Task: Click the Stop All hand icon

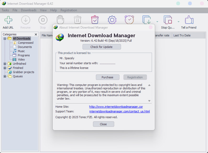Action: [x=60, y=20]
